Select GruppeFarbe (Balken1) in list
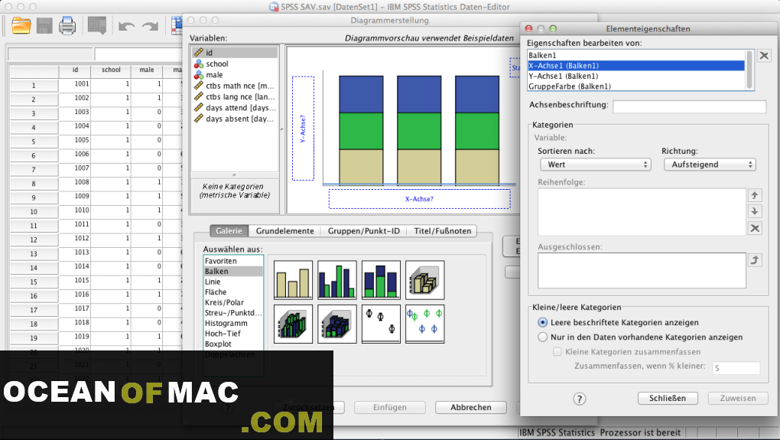Screen dimensions: 780x440 click(x=636, y=86)
